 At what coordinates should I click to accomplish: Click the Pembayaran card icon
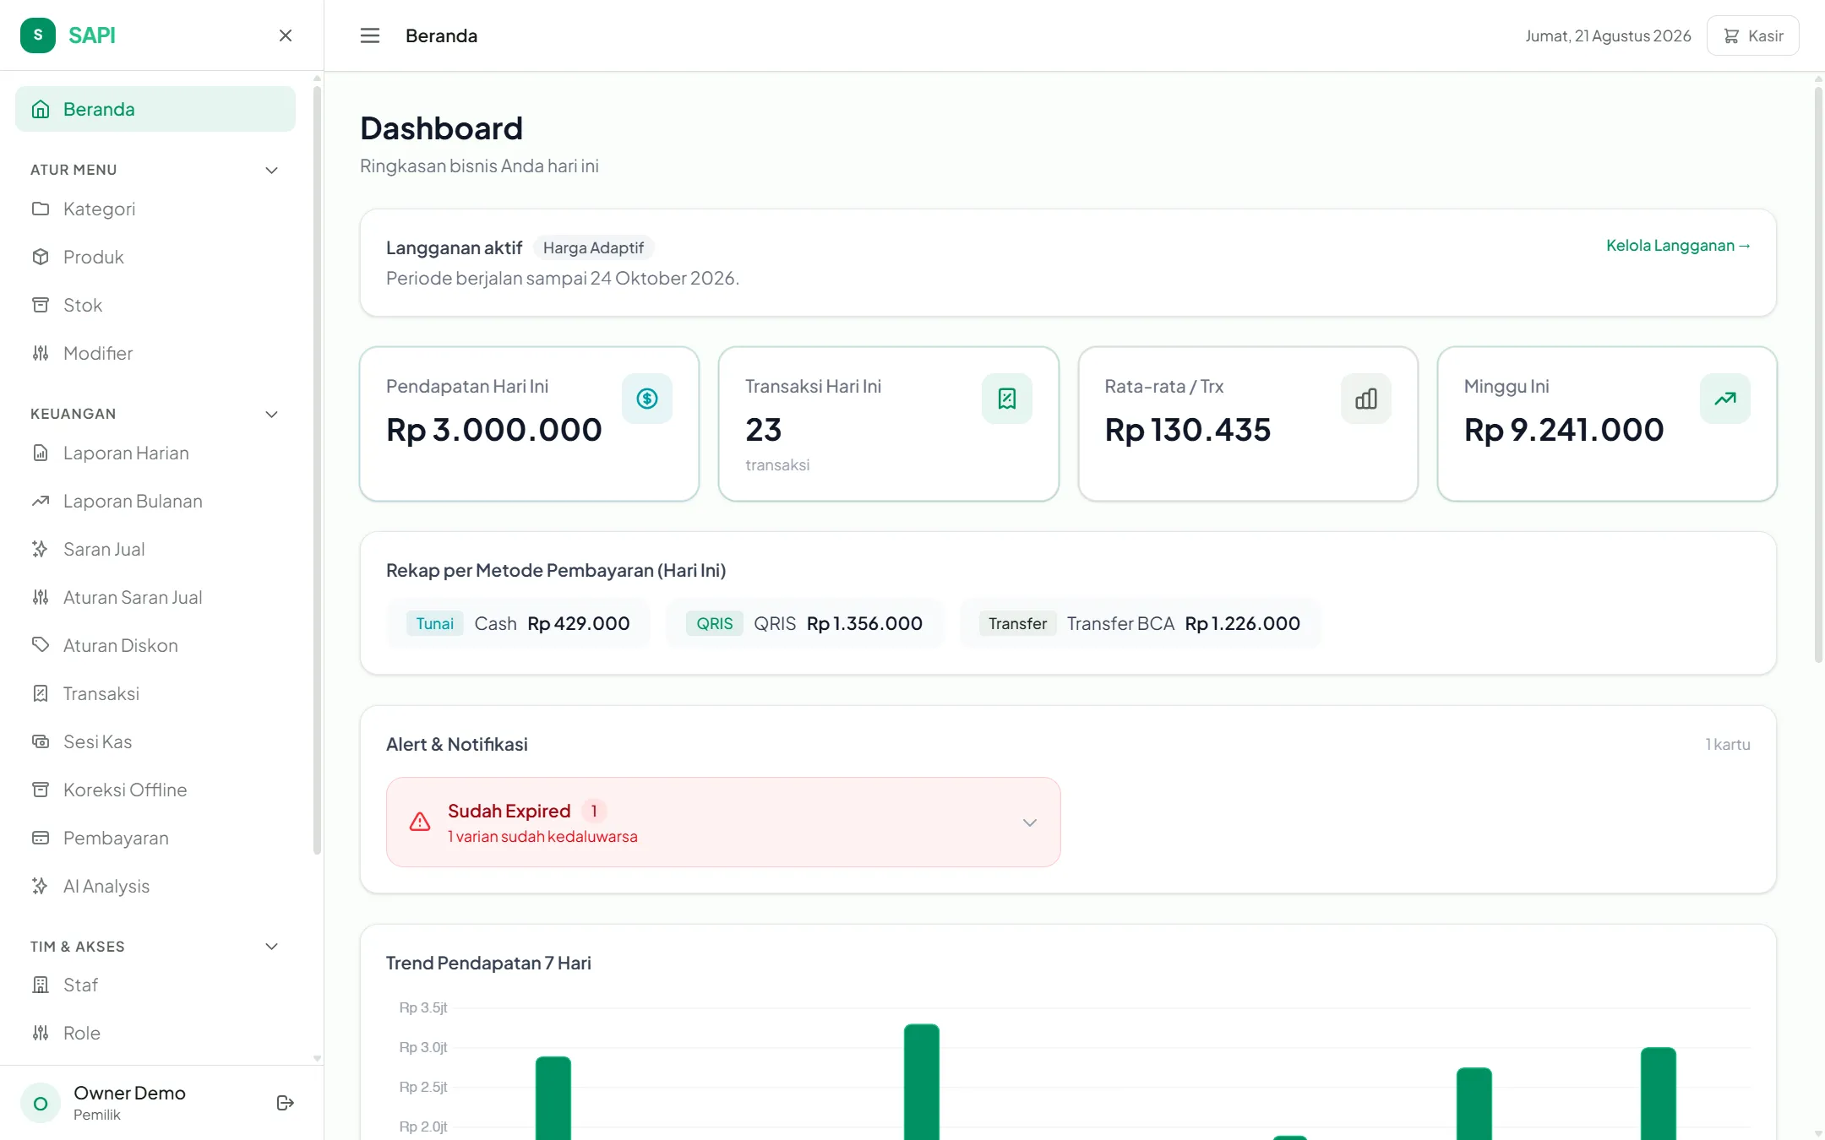pos(41,838)
